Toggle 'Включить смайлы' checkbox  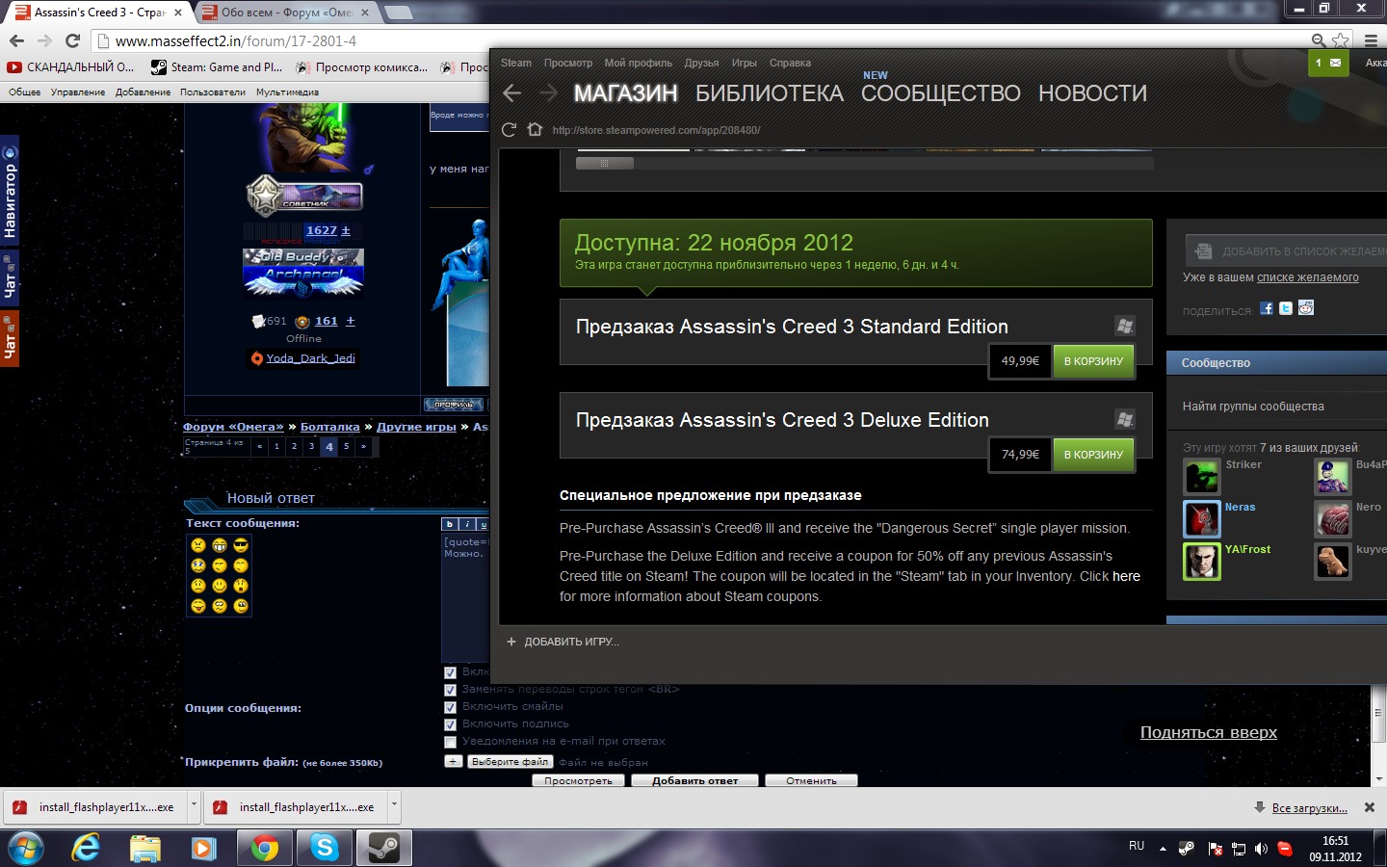point(450,707)
